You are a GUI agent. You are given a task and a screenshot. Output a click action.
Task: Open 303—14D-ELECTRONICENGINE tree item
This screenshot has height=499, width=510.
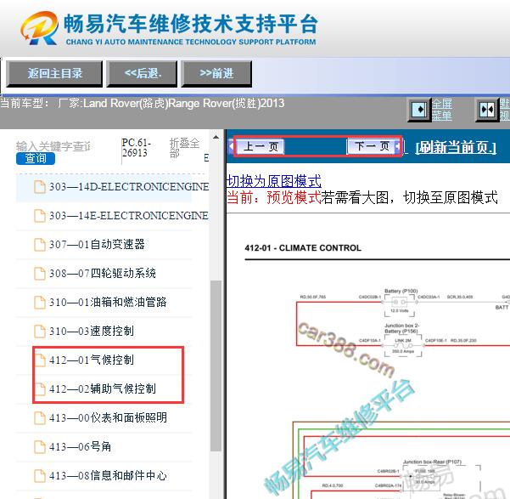[129, 187]
